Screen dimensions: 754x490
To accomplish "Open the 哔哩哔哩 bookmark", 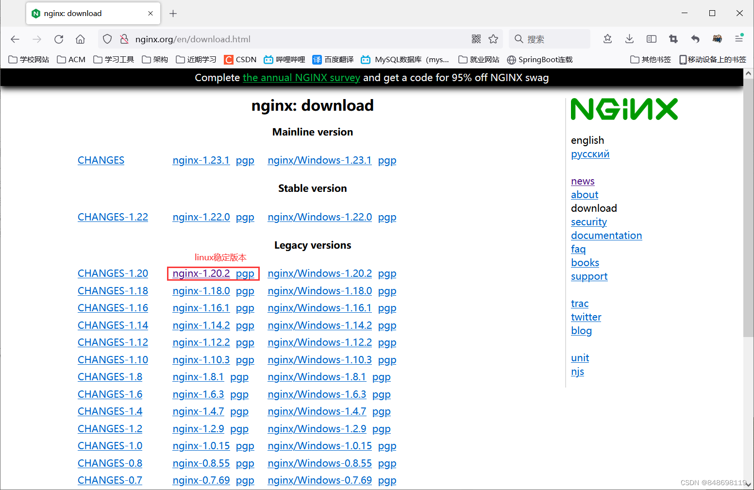I will [x=284, y=60].
